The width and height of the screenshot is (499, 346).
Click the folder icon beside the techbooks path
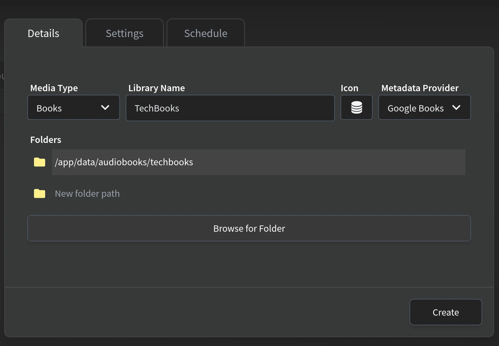39,162
